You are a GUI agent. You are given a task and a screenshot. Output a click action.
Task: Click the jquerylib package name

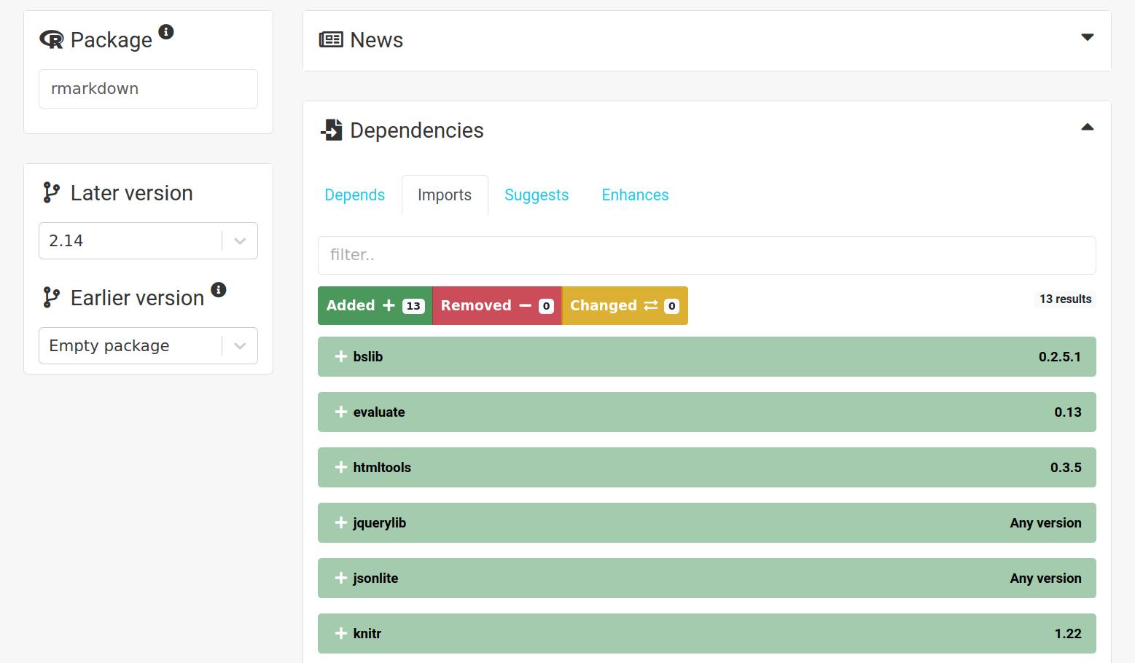tap(379, 522)
